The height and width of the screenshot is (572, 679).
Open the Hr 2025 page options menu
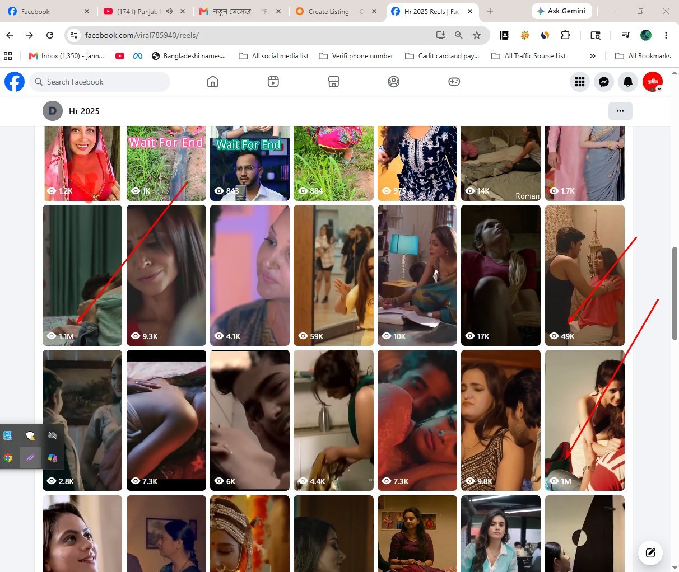(620, 111)
